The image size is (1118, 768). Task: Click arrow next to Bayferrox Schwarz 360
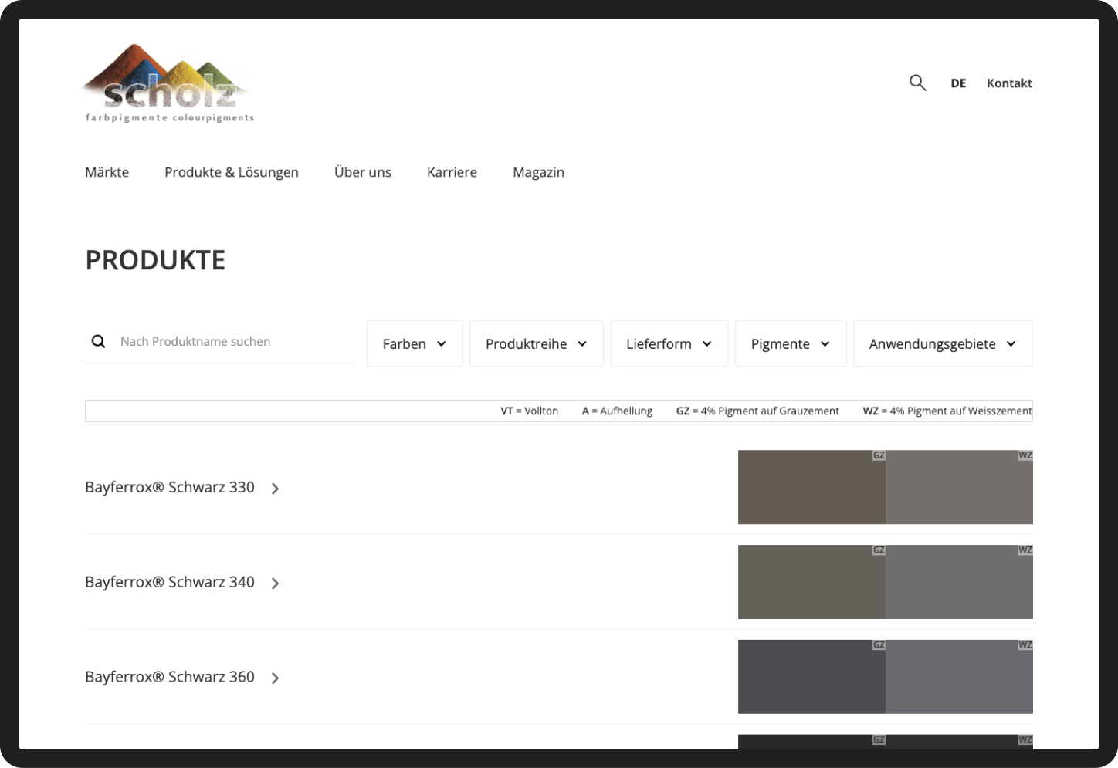pyautogui.click(x=275, y=678)
